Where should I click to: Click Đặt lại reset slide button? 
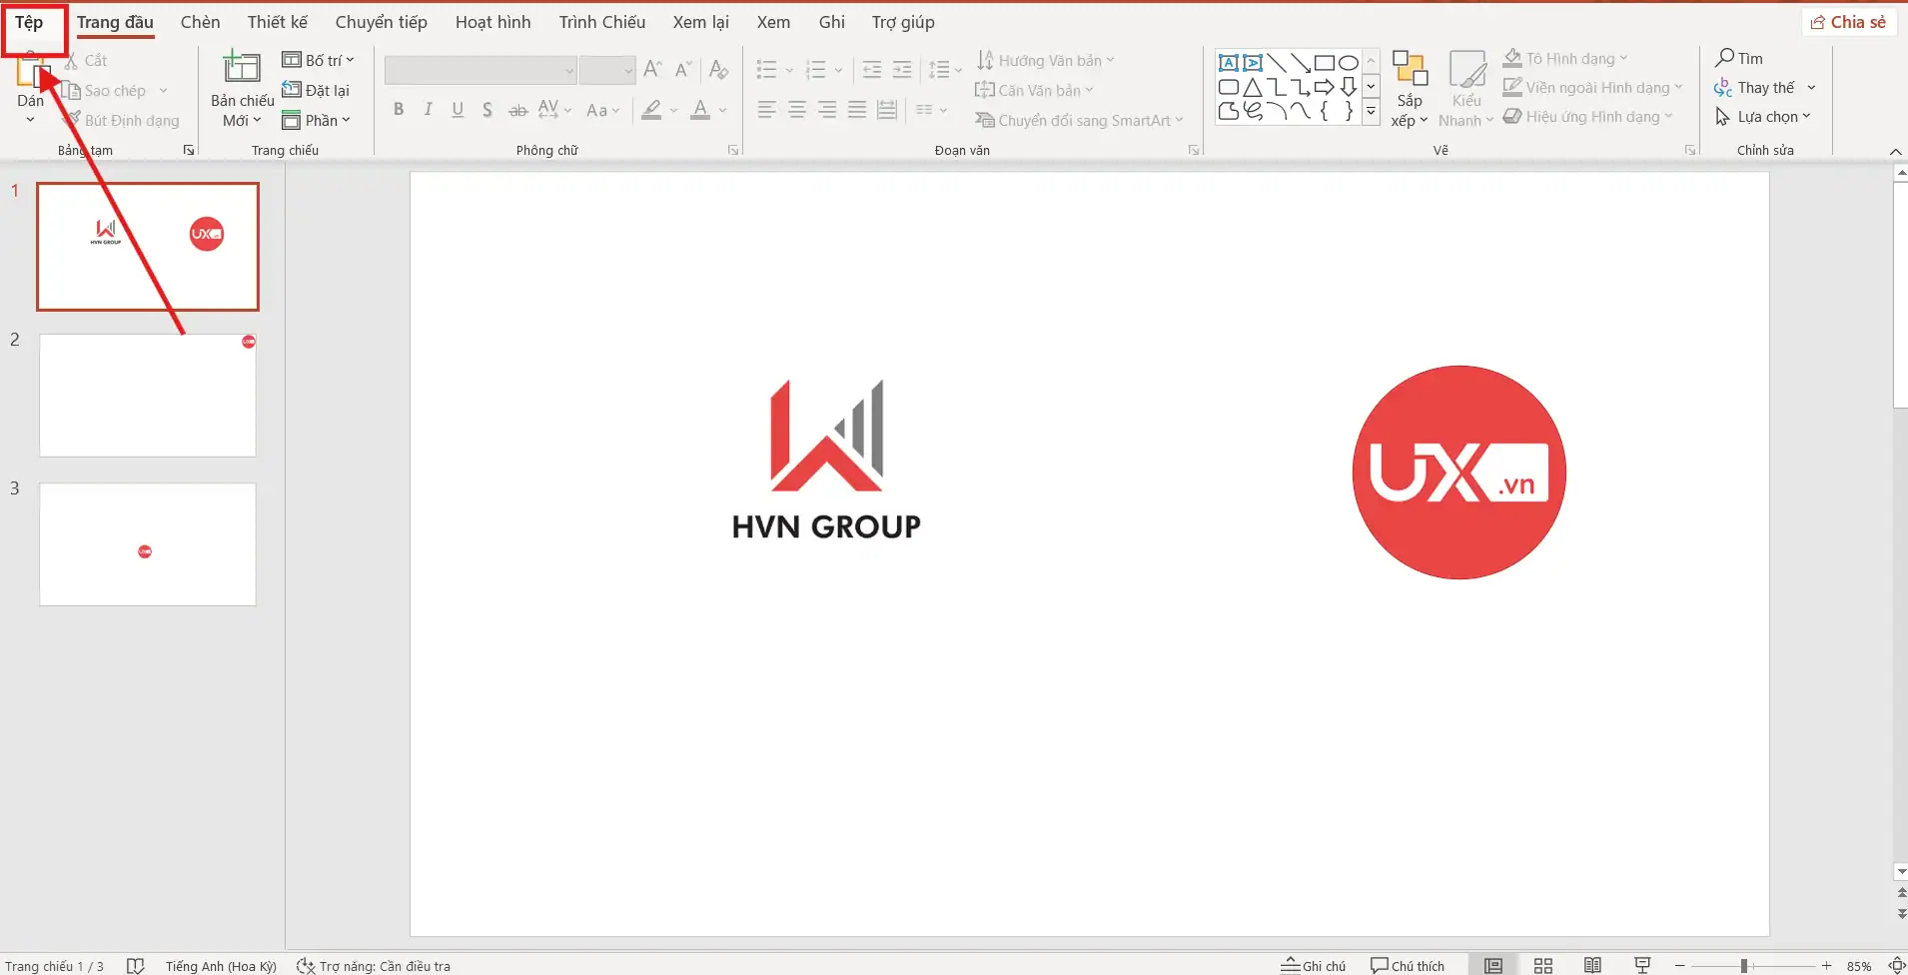316,90
